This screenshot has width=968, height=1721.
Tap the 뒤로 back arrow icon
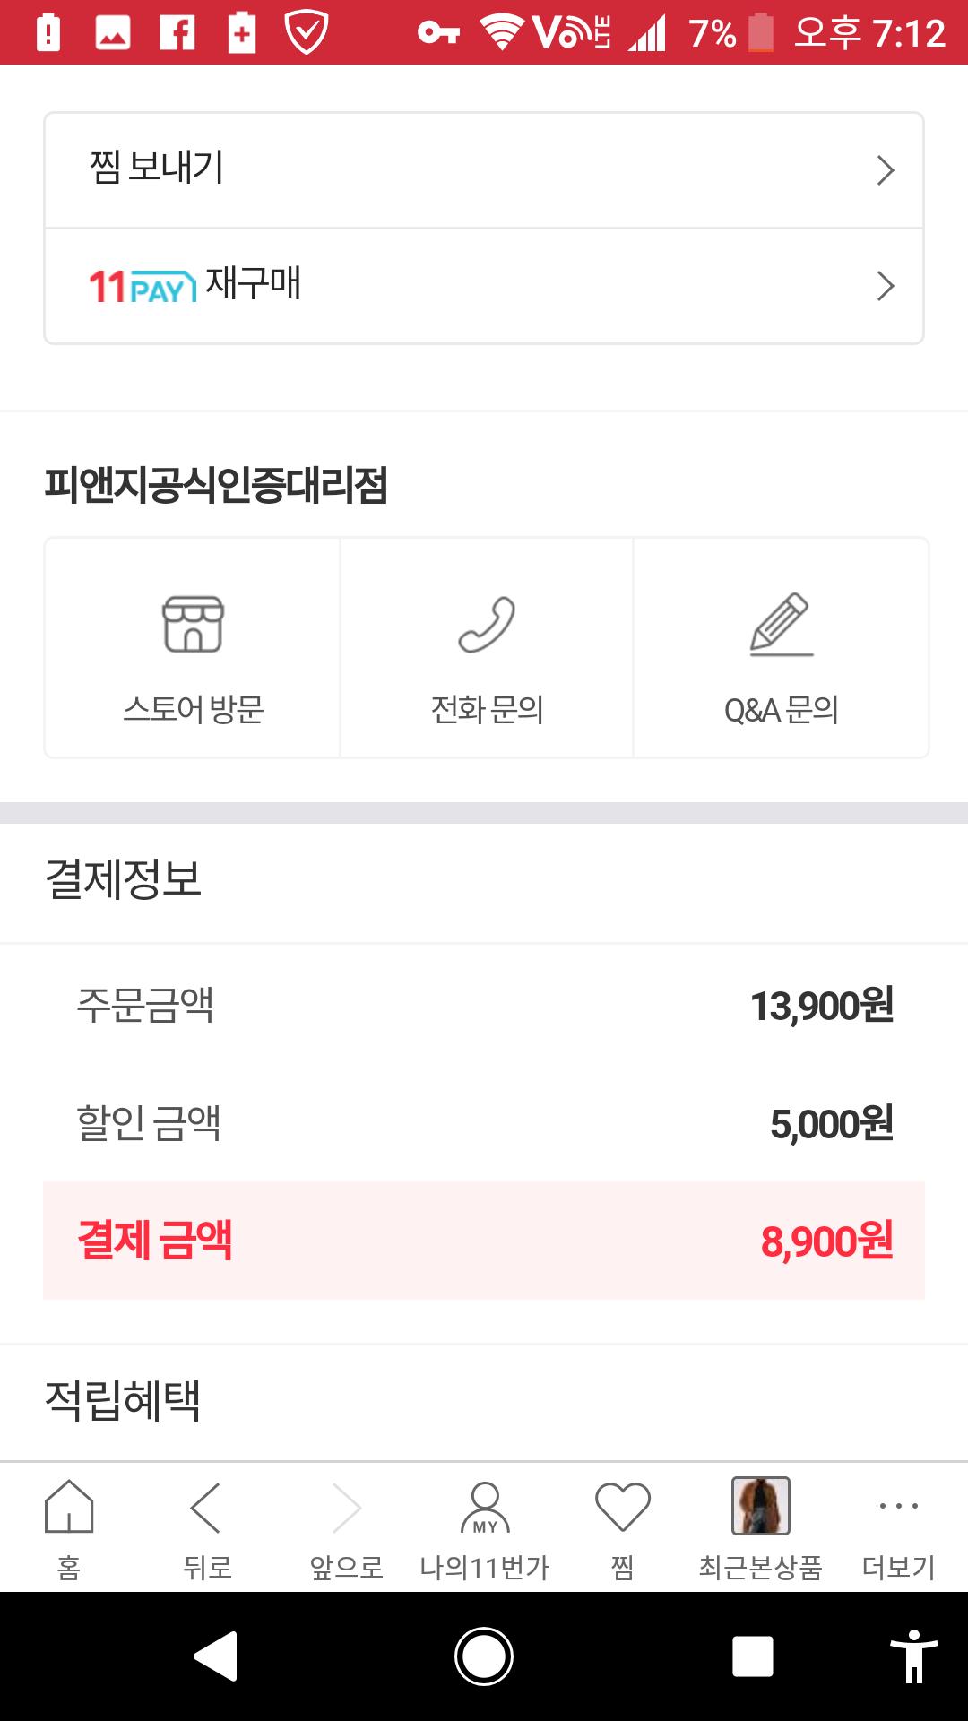pos(206,1508)
